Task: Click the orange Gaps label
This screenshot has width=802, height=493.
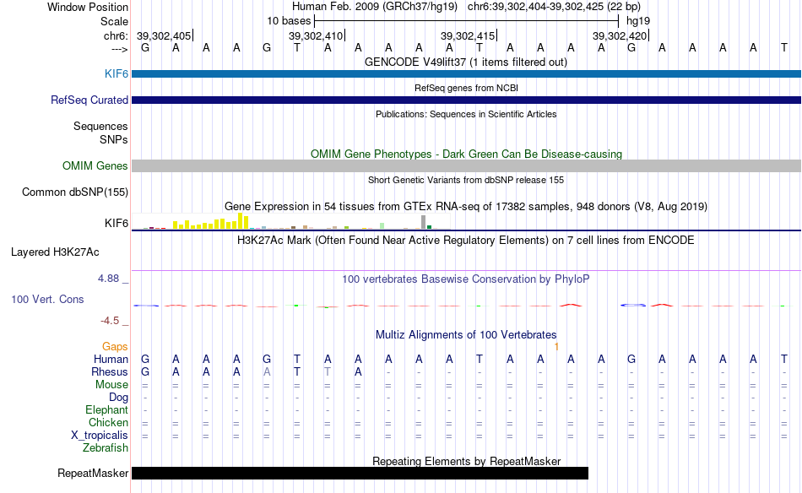Action: pyautogui.click(x=115, y=347)
